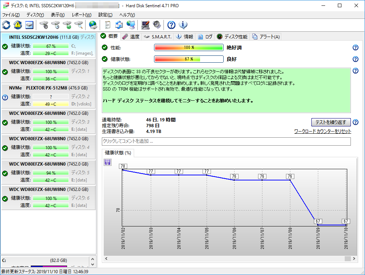This screenshot has width=365, height=275.
Task: Switch to the ディスク性能 tab
Action: [232, 37]
